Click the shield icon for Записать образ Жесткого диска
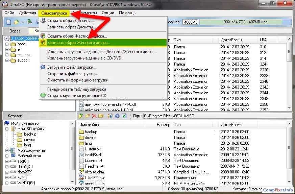 pyautogui.click(x=43, y=43)
